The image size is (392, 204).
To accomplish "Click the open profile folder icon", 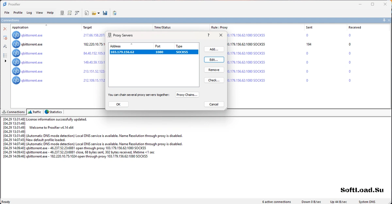I will [94, 13].
